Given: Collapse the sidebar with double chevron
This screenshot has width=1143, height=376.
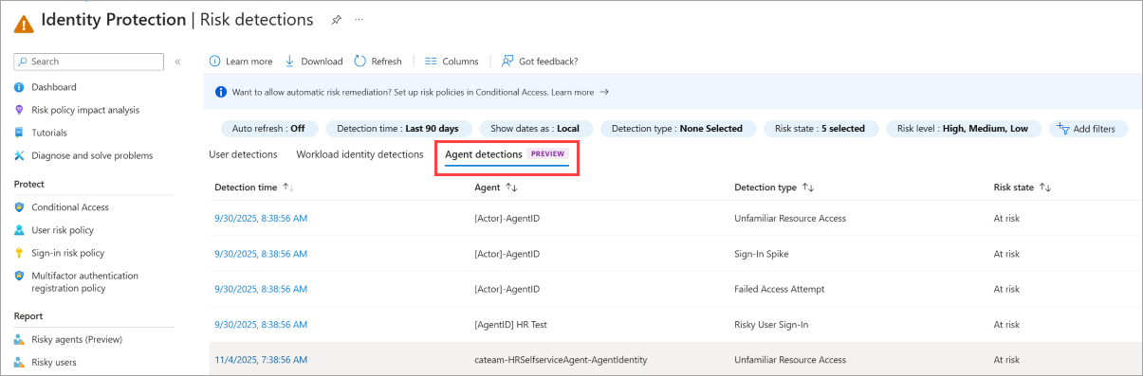Looking at the screenshot, I should click(x=177, y=62).
